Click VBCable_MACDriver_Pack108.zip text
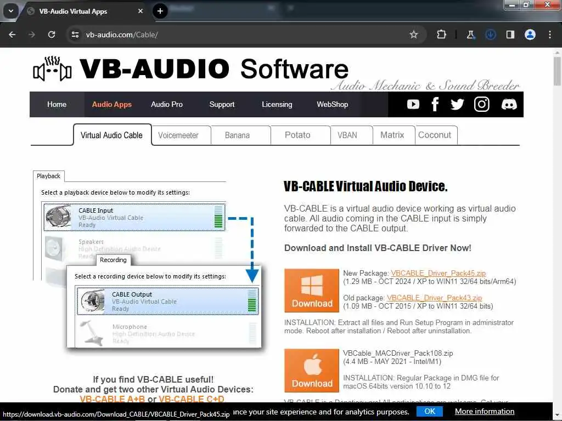The height and width of the screenshot is (421, 562). point(398,354)
